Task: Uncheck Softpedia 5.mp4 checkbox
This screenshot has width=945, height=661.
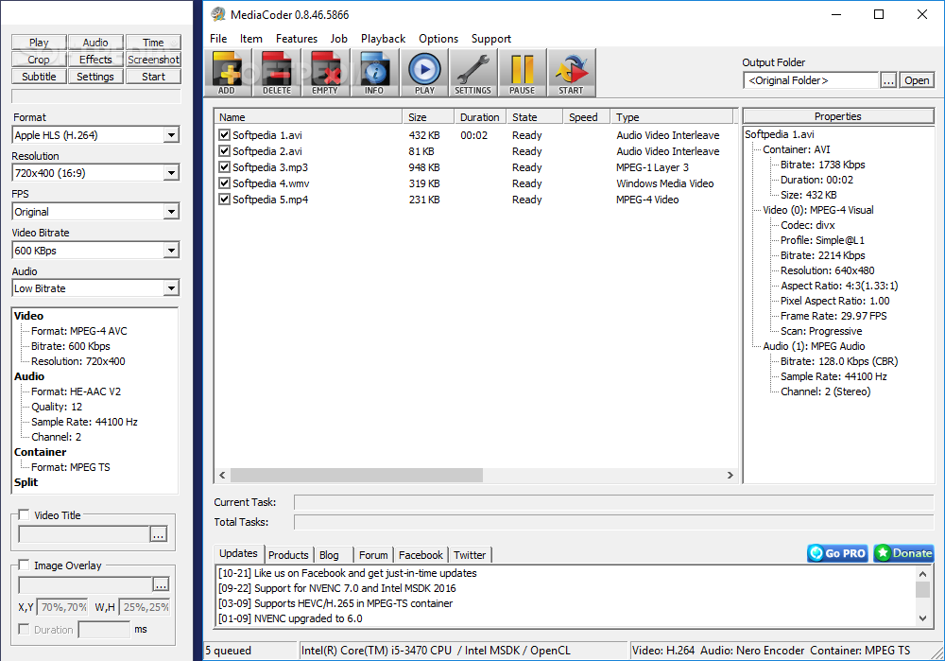Action: (224, 199)
